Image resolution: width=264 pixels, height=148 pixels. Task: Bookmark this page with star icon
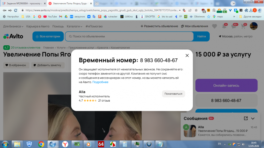tap(196, 10)
